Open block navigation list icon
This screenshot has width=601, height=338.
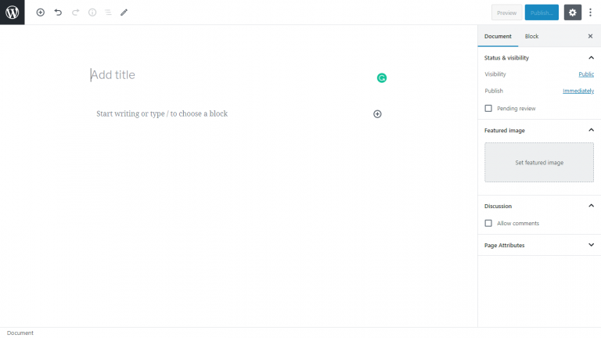108,13
